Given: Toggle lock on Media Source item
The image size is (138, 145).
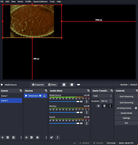Looking at the screenshot, I should tap(44, 96).
